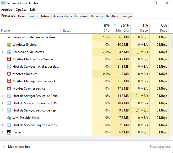Select McAfee Scanner service process name
Screen dimensions: 173x153
(29, 89)
